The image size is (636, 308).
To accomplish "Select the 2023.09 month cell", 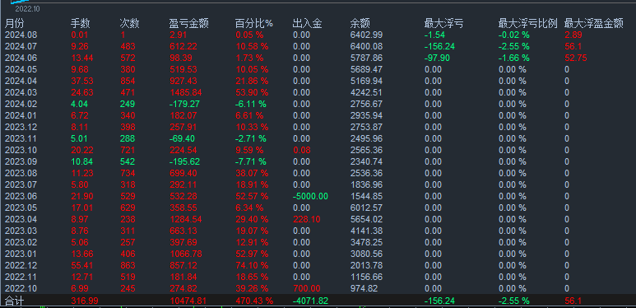I will tap(21, 162).
